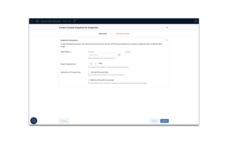Select the Snapshot Details step
The image size is (228, 143).
click(122, 34)
